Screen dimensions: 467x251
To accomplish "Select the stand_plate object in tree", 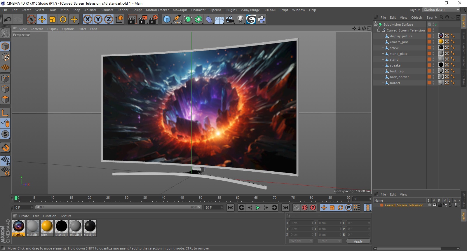I will [x=398, y=54].
